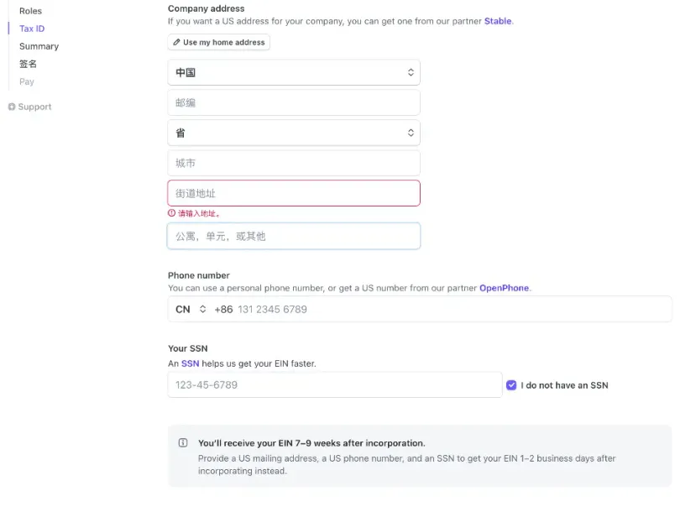Open the Stable partner link
Screen dimensions: 696x512
498,21
